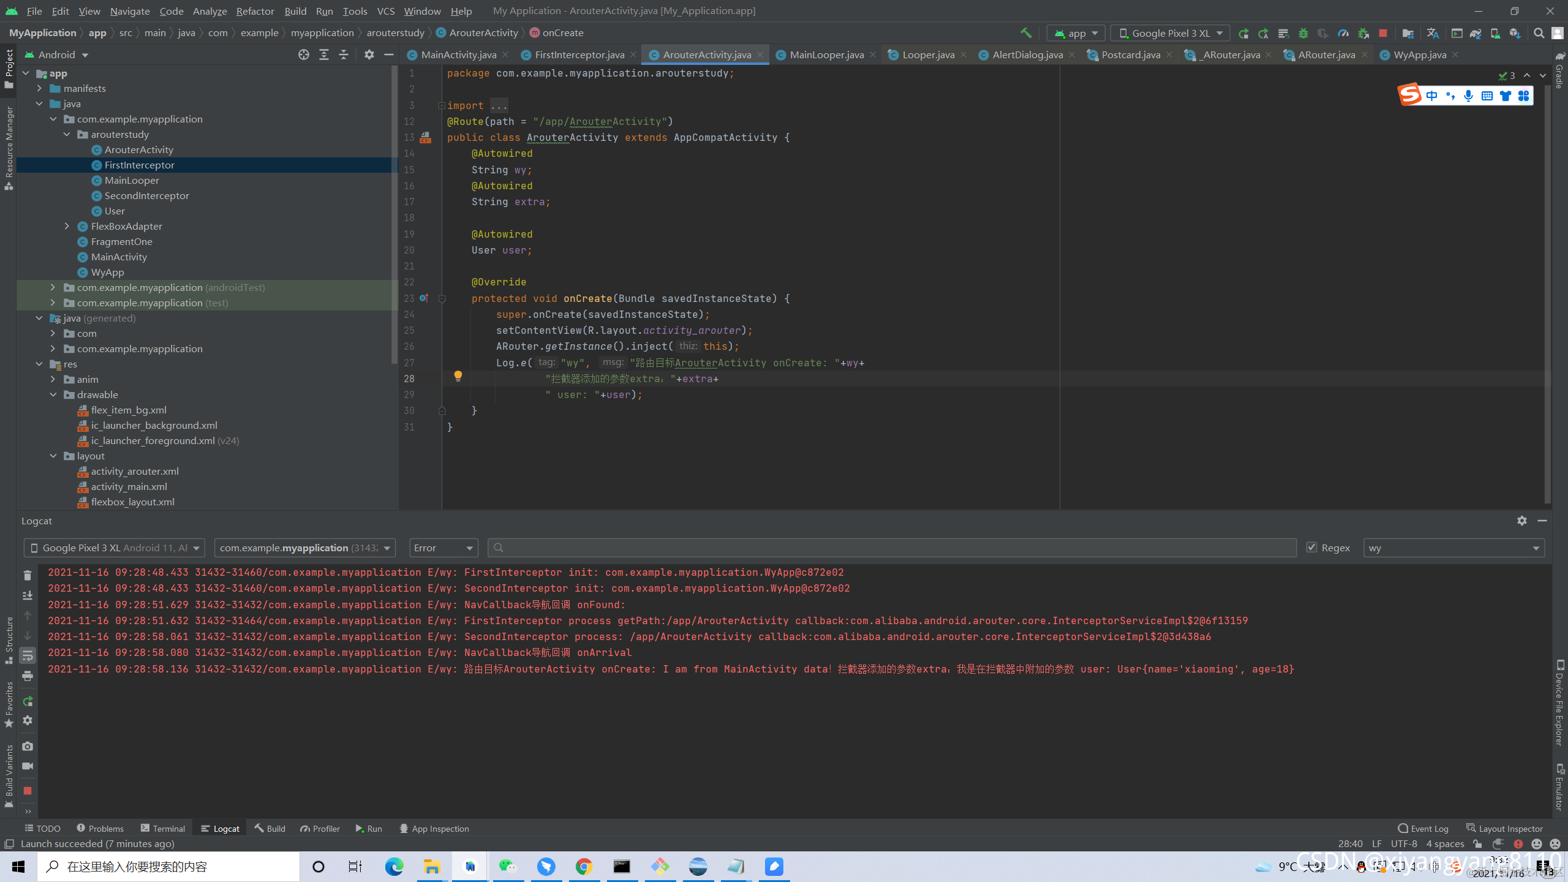Open the Event Log button

(x=1423, y=828)
